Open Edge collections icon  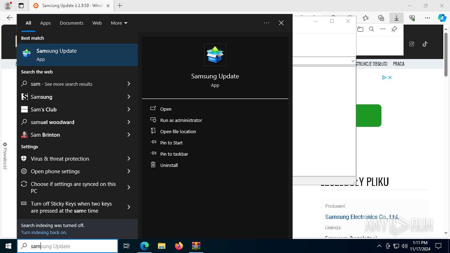coord(381,18)
